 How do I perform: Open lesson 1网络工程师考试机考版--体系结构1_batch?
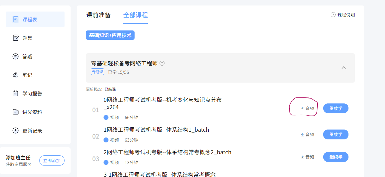point(156,130)
